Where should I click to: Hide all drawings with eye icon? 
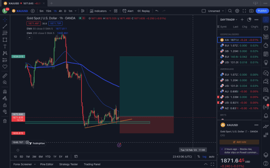point(5,112)
